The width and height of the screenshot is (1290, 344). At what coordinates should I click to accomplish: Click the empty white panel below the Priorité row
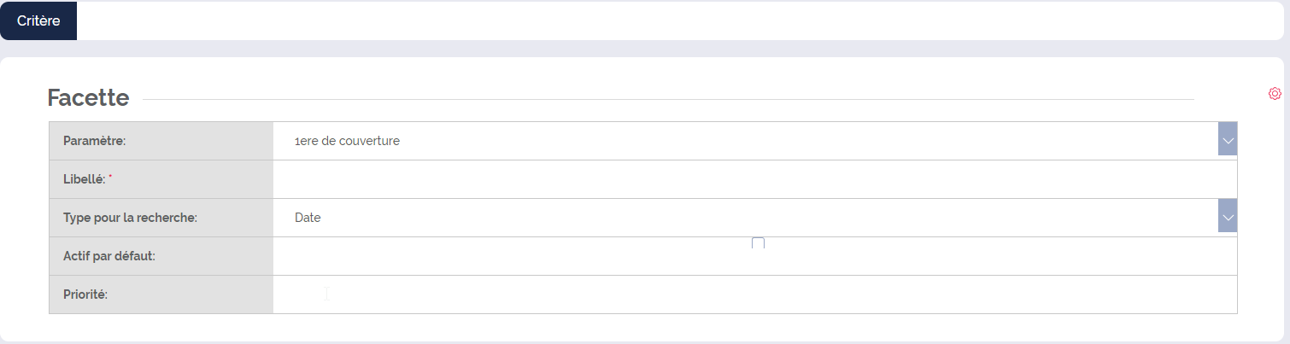click(642, 328)
